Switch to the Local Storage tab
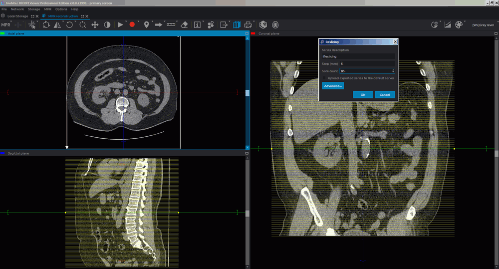 pos(17,16)
